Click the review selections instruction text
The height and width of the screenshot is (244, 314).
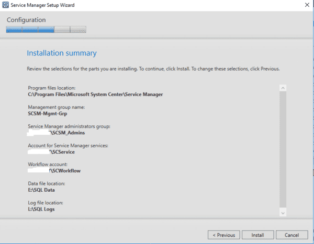pyautogui.click(x=153, y=69)
